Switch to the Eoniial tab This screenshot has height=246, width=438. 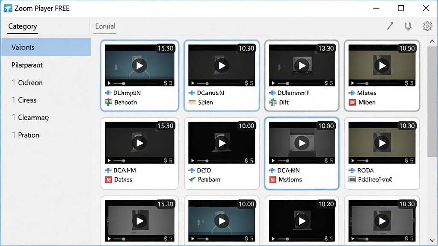(x=105, y=26)
